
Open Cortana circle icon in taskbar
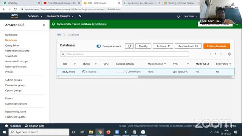click(x=73, y=132)
